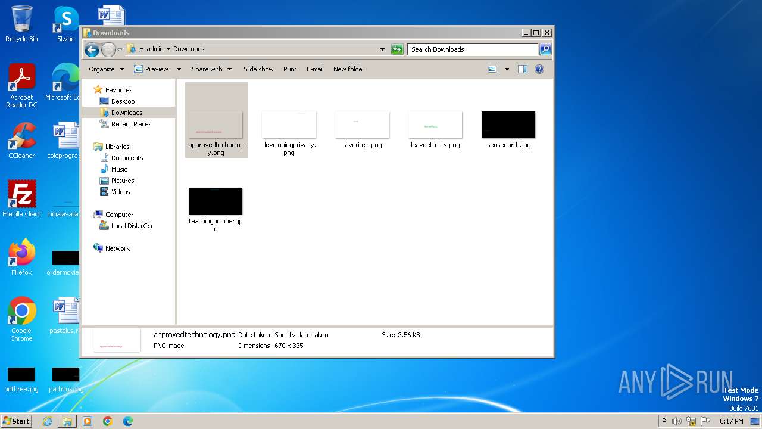Open the Preview dropdown arrow
This screenshot has width=762, height=429.
coord(179,69)
